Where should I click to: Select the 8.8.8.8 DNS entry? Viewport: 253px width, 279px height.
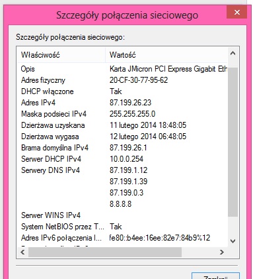coord(120,204)
